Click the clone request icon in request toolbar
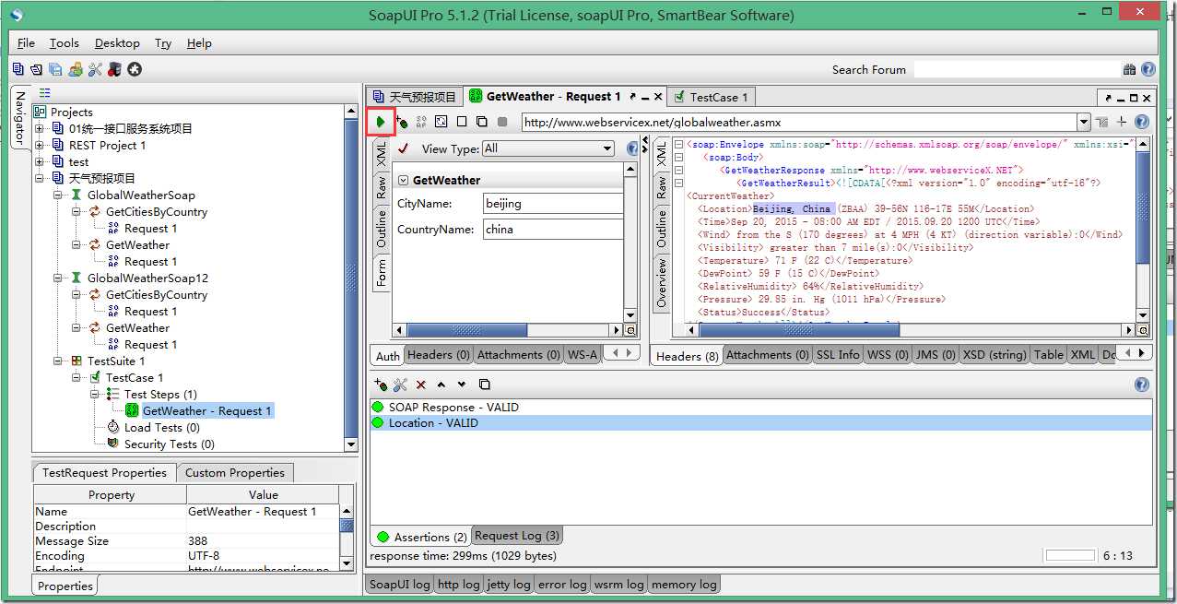 pos(482,122)
